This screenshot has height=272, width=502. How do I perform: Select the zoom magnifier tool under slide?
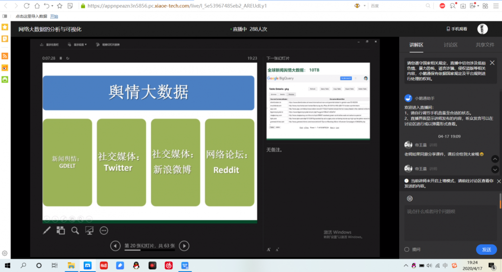tap(75, 230)
